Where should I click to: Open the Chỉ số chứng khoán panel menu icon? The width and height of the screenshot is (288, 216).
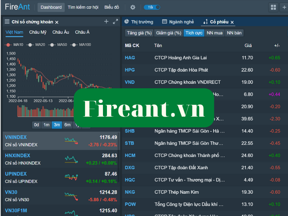tap(7, 22)
